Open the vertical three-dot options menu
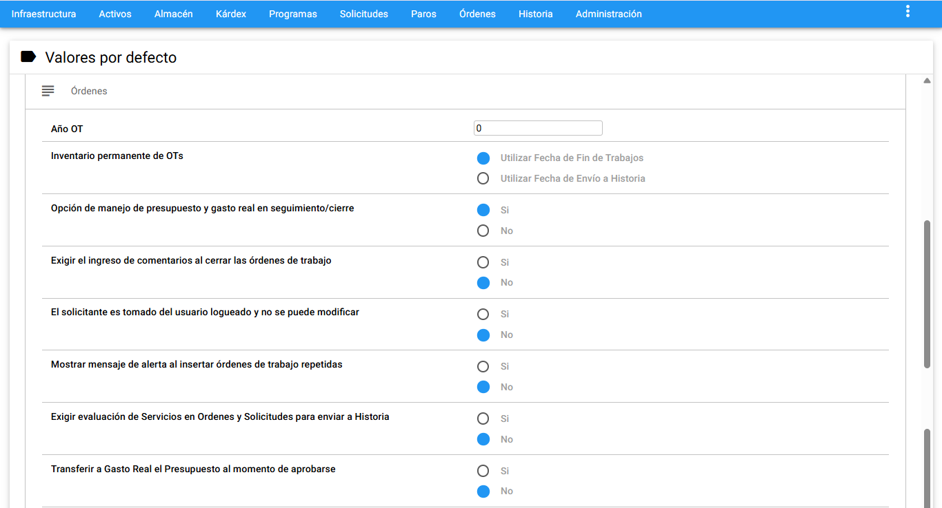This screenshot has width=942, height=508. coord(908,11)
